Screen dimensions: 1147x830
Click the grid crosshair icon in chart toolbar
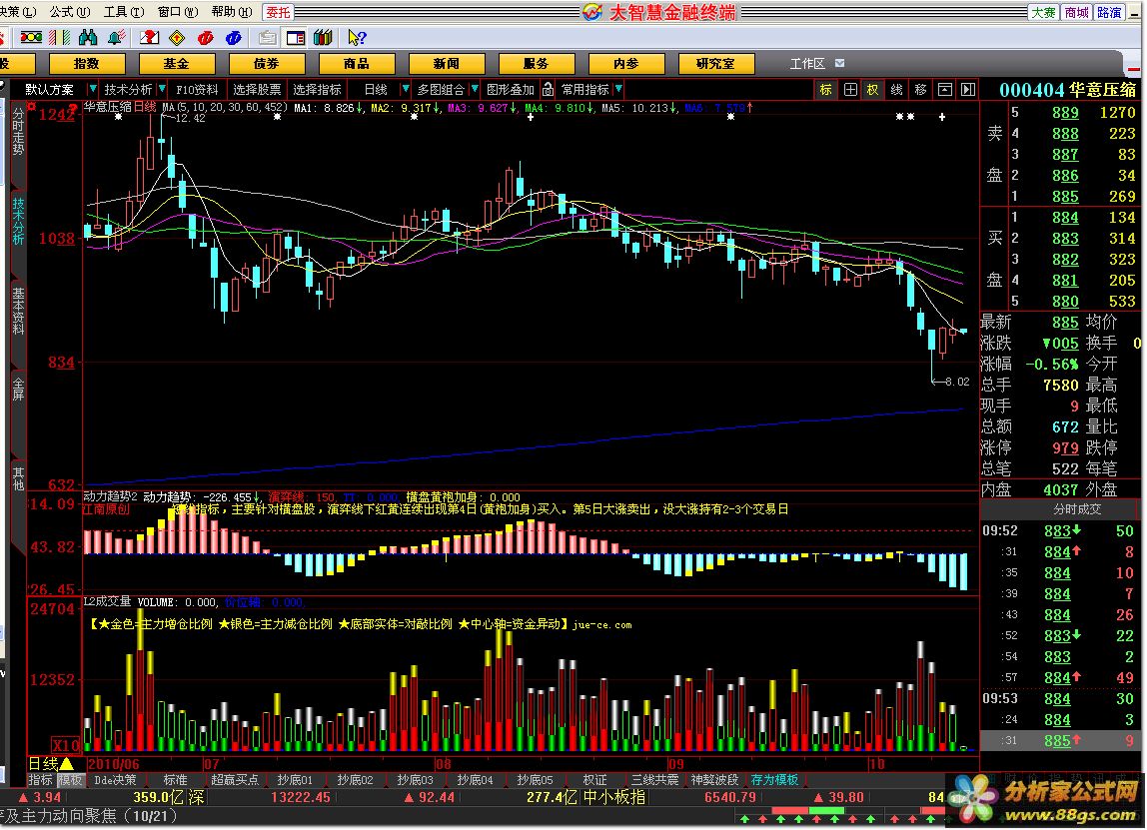850,89
